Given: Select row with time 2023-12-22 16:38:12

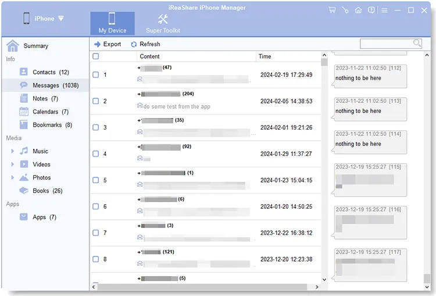Looking at the screenshot, I should click(205, 233).
